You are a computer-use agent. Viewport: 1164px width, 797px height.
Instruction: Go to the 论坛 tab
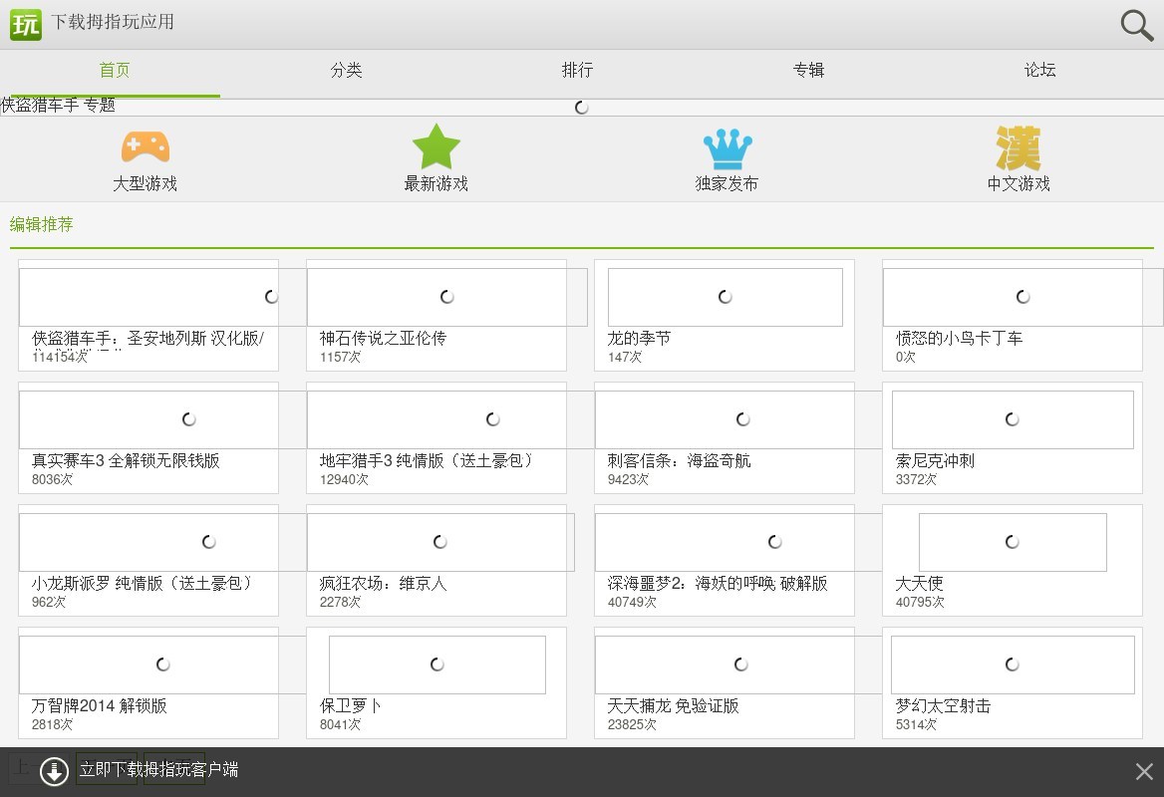coord(1039,71)
